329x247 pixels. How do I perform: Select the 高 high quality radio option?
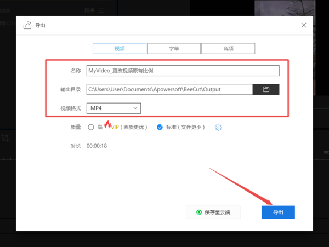point(91,127)
